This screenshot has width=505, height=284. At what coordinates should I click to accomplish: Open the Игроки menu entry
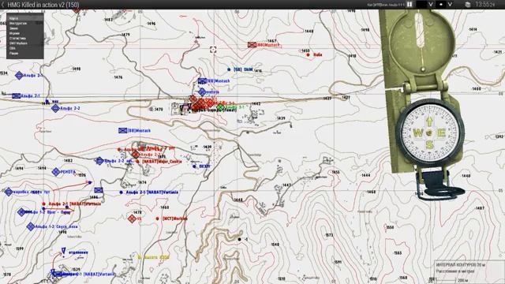coord(24,33)
